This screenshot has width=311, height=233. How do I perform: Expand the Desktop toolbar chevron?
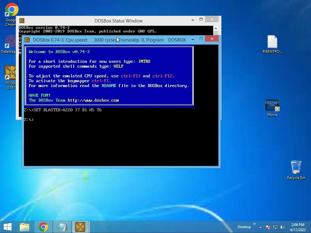(x=255, y=224)
